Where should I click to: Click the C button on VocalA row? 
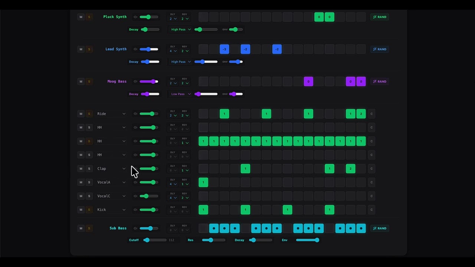pos(371,182)
